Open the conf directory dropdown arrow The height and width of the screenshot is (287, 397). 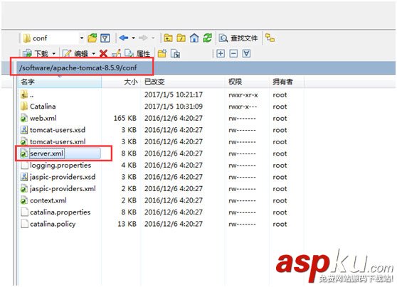tap(82, 38)
